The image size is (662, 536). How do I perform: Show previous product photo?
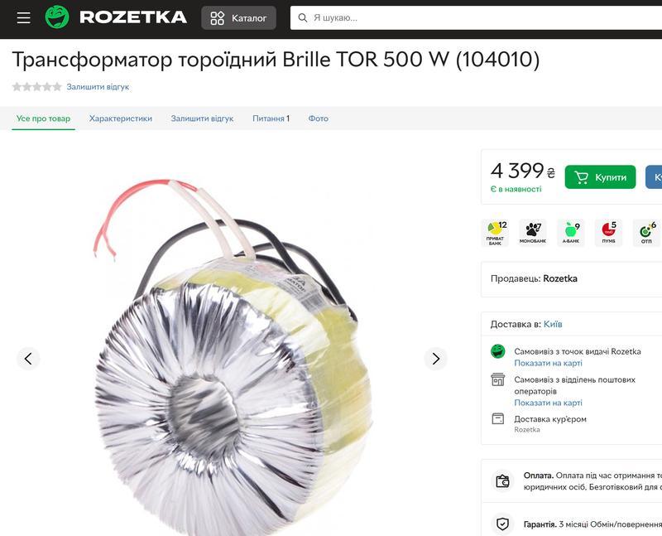point(28,359)
